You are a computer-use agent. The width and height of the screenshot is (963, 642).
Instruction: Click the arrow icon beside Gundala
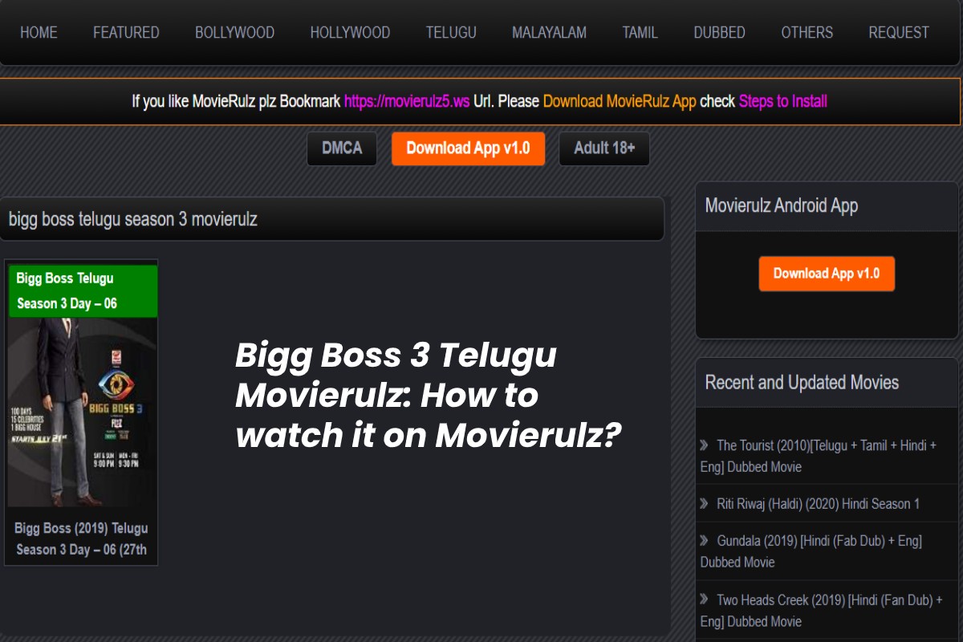pos(704,540)
